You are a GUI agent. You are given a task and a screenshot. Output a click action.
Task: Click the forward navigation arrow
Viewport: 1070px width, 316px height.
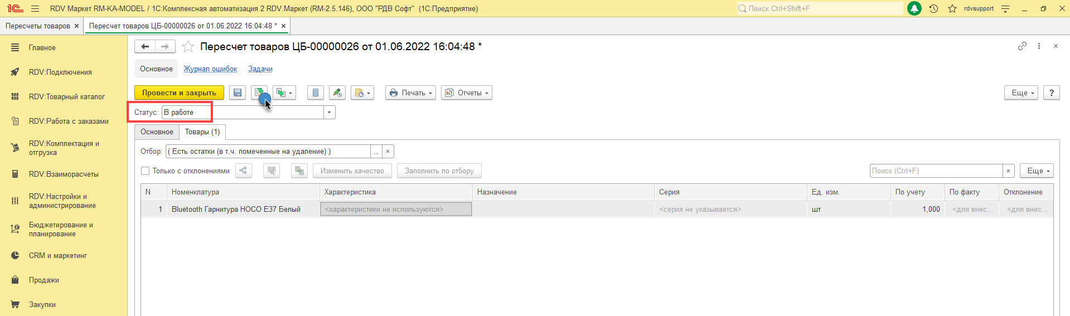(x=165, y=47)
